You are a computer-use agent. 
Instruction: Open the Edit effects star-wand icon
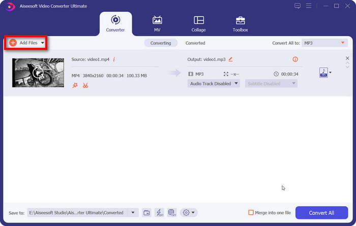tap(75, 86)
